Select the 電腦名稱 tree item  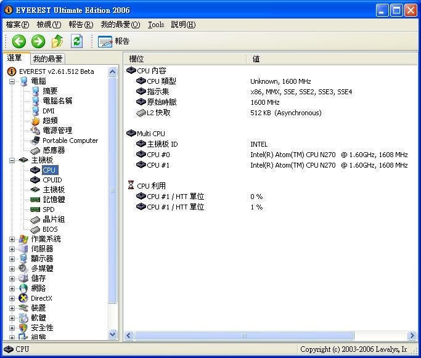coord(57,101)
